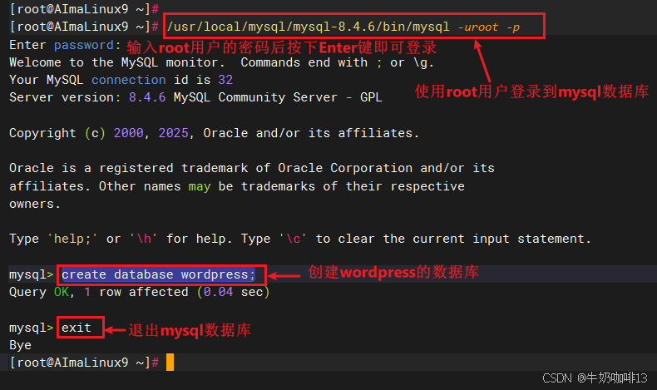The height and width of the screenshot is (390, 657).
Task: Click the 'MySQL Community Server - GPL' text
Action: [x=278, y=97]
